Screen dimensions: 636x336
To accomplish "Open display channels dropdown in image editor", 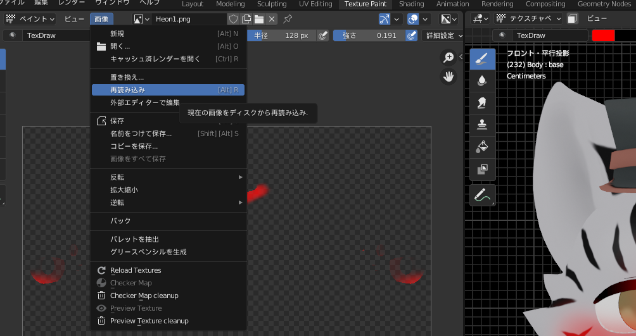I will click(x=449, y=19).
